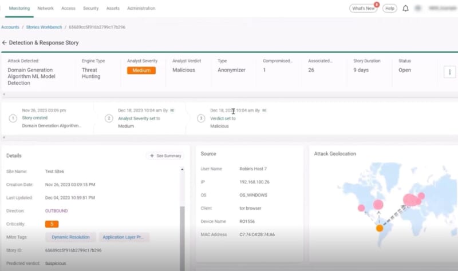Viewport: 458px width, 271px height.
Task: Open the Administration menu
Action: 141,9
